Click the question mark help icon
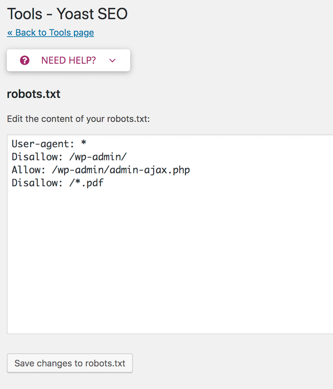 (x=25, y=60)
